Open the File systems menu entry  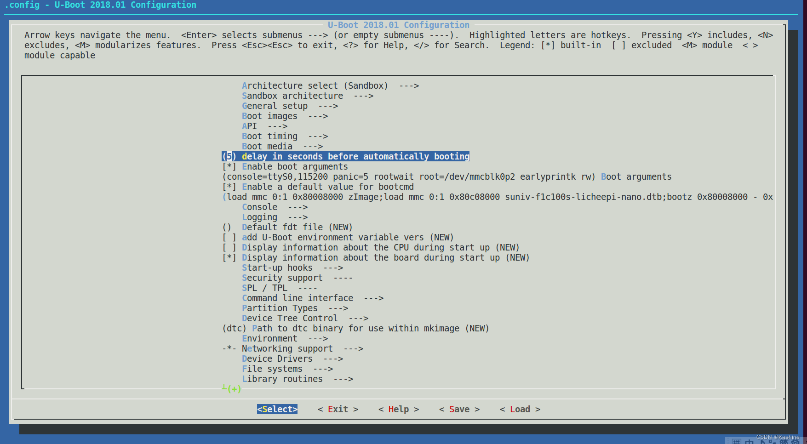click(272, 369)
